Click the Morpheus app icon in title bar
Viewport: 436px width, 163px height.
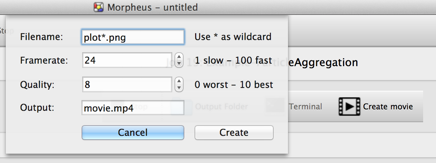pyautogui.click(x=99, y=7)
